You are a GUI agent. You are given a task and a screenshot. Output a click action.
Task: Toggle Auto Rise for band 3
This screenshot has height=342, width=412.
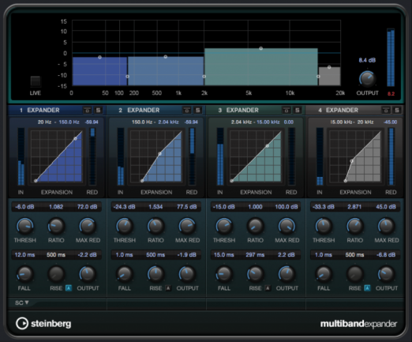point(268,288)
